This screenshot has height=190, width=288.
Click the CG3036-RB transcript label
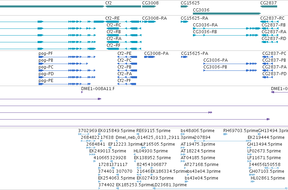coord(205,32)
